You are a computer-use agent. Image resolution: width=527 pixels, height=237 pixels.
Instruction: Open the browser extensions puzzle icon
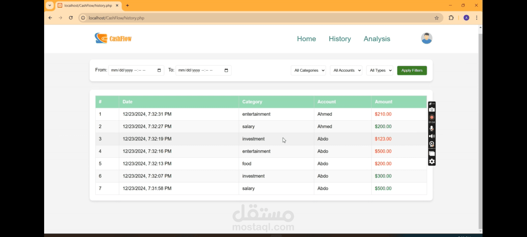tap(451, 18)
